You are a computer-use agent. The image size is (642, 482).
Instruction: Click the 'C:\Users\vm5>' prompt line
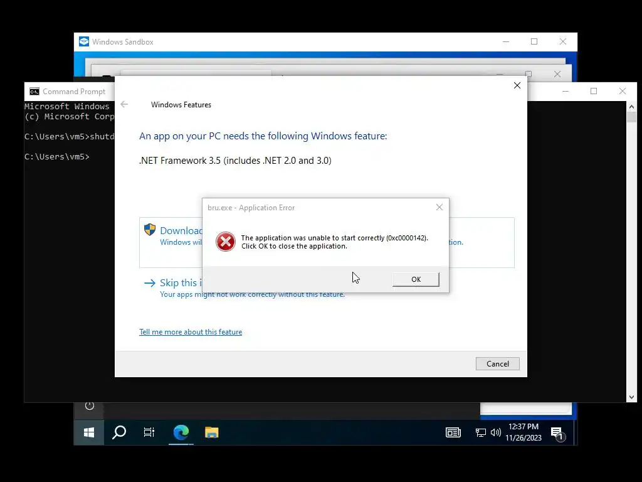[57, 156]
